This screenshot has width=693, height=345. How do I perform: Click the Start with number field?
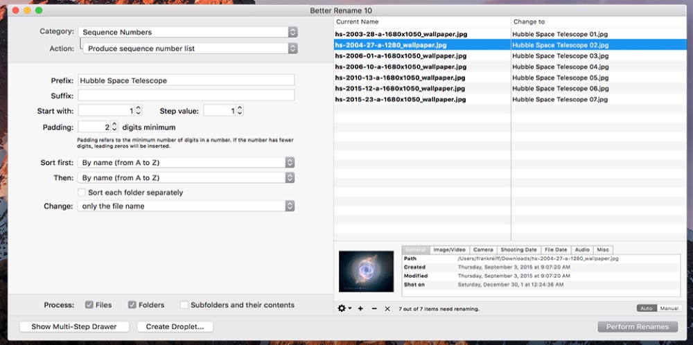(107, 110)
